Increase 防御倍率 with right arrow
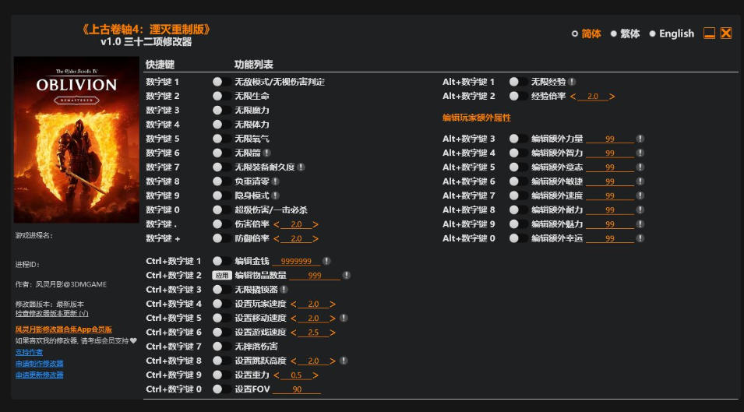 click(316, 238)
